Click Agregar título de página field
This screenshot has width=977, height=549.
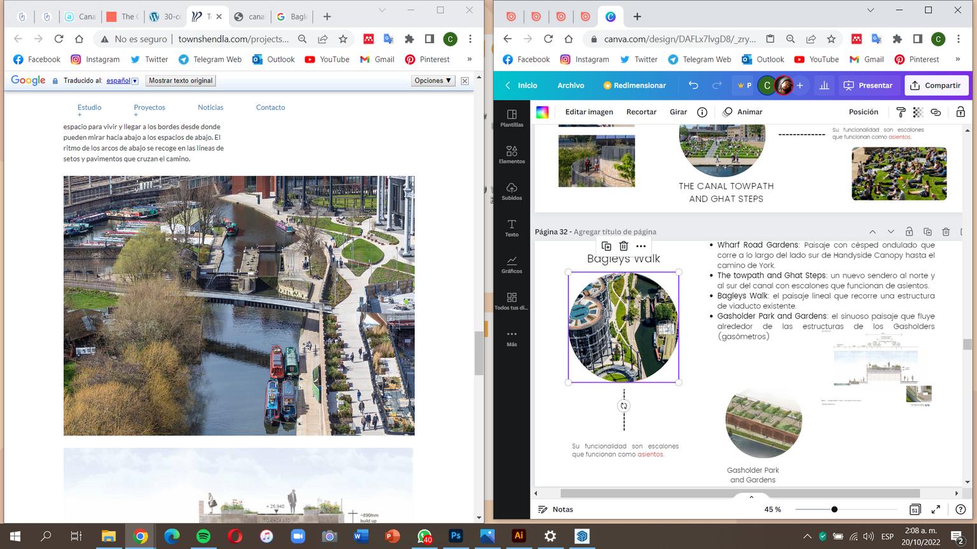[x=614, y=232]
